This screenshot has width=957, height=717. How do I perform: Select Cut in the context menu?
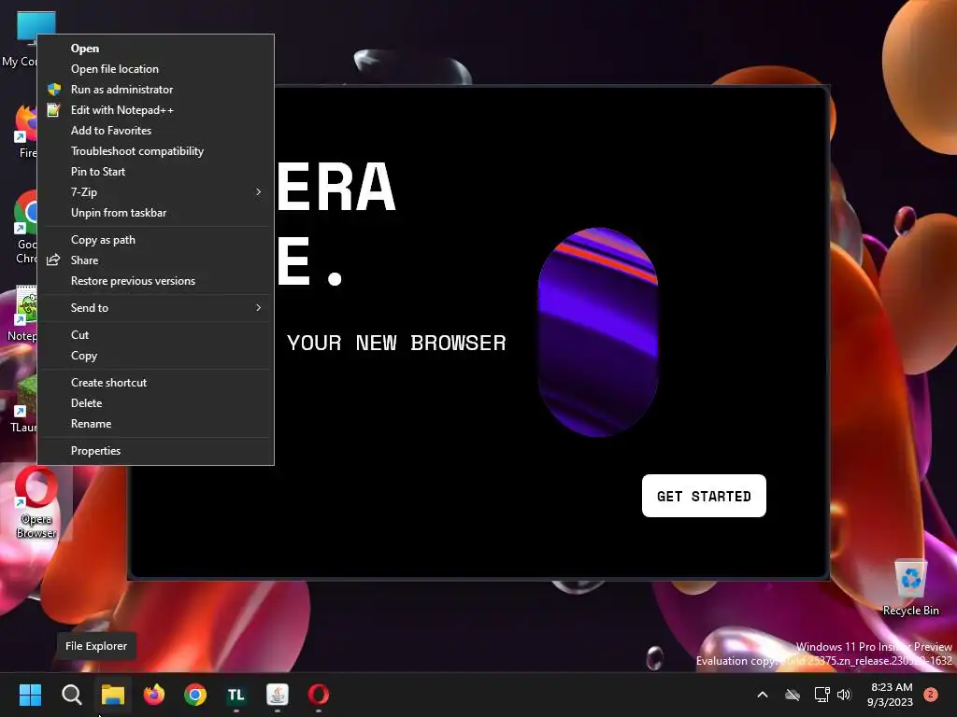(156, 335)
